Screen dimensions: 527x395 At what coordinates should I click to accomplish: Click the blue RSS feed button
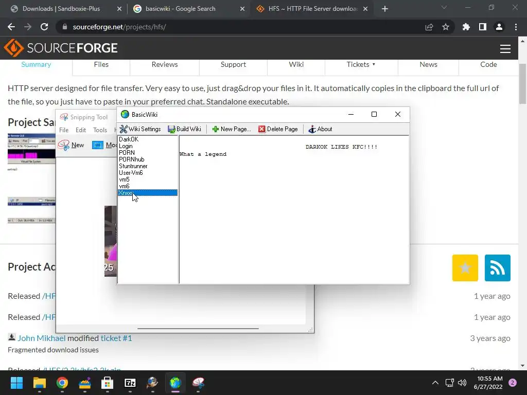[x=498, y=267]
